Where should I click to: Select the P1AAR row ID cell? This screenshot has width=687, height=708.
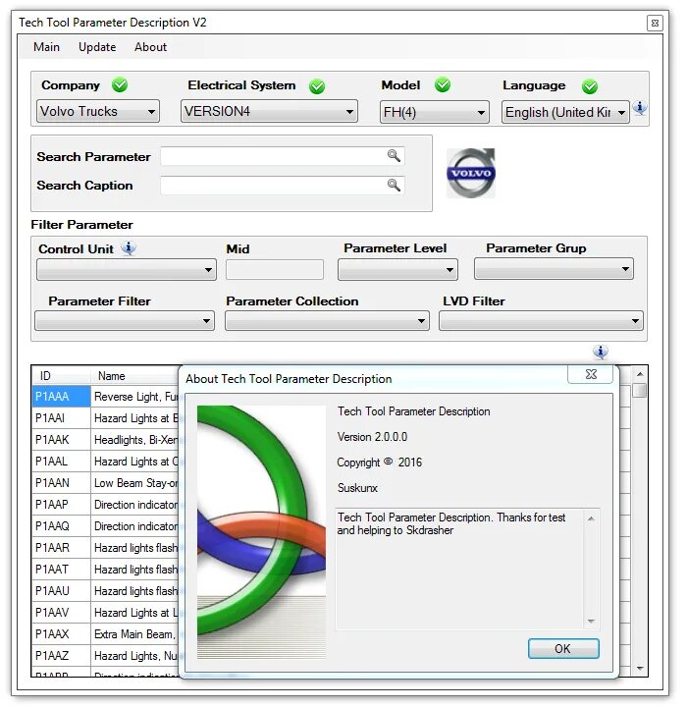(62, 548)
